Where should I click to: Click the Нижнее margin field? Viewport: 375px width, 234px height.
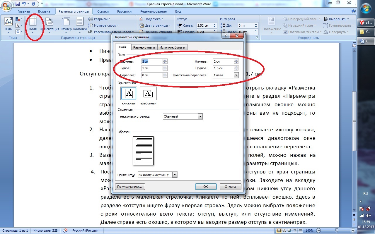pyautogui.click(x=224, y=61)
